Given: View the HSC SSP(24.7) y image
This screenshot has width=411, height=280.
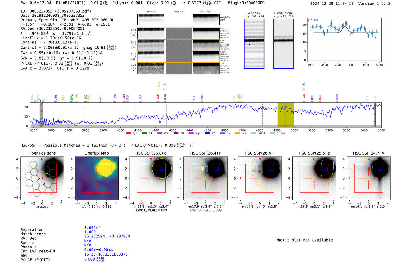Looking at the screenshot, I should click(369, 178).
